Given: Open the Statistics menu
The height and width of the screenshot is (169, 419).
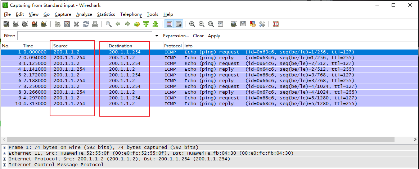Looking at the screenshot, I should point(106,14).
